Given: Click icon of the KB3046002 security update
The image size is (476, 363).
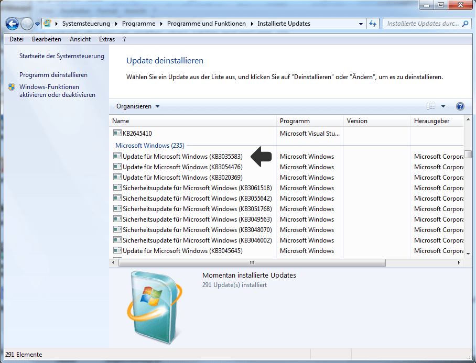Looking at the screenshot, I should click(117, 240).
